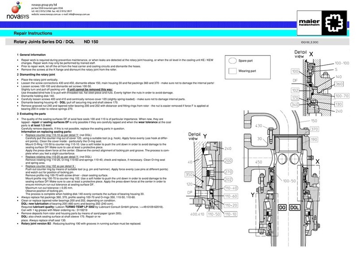Click part label 450 on main drawing

[258, 162]
